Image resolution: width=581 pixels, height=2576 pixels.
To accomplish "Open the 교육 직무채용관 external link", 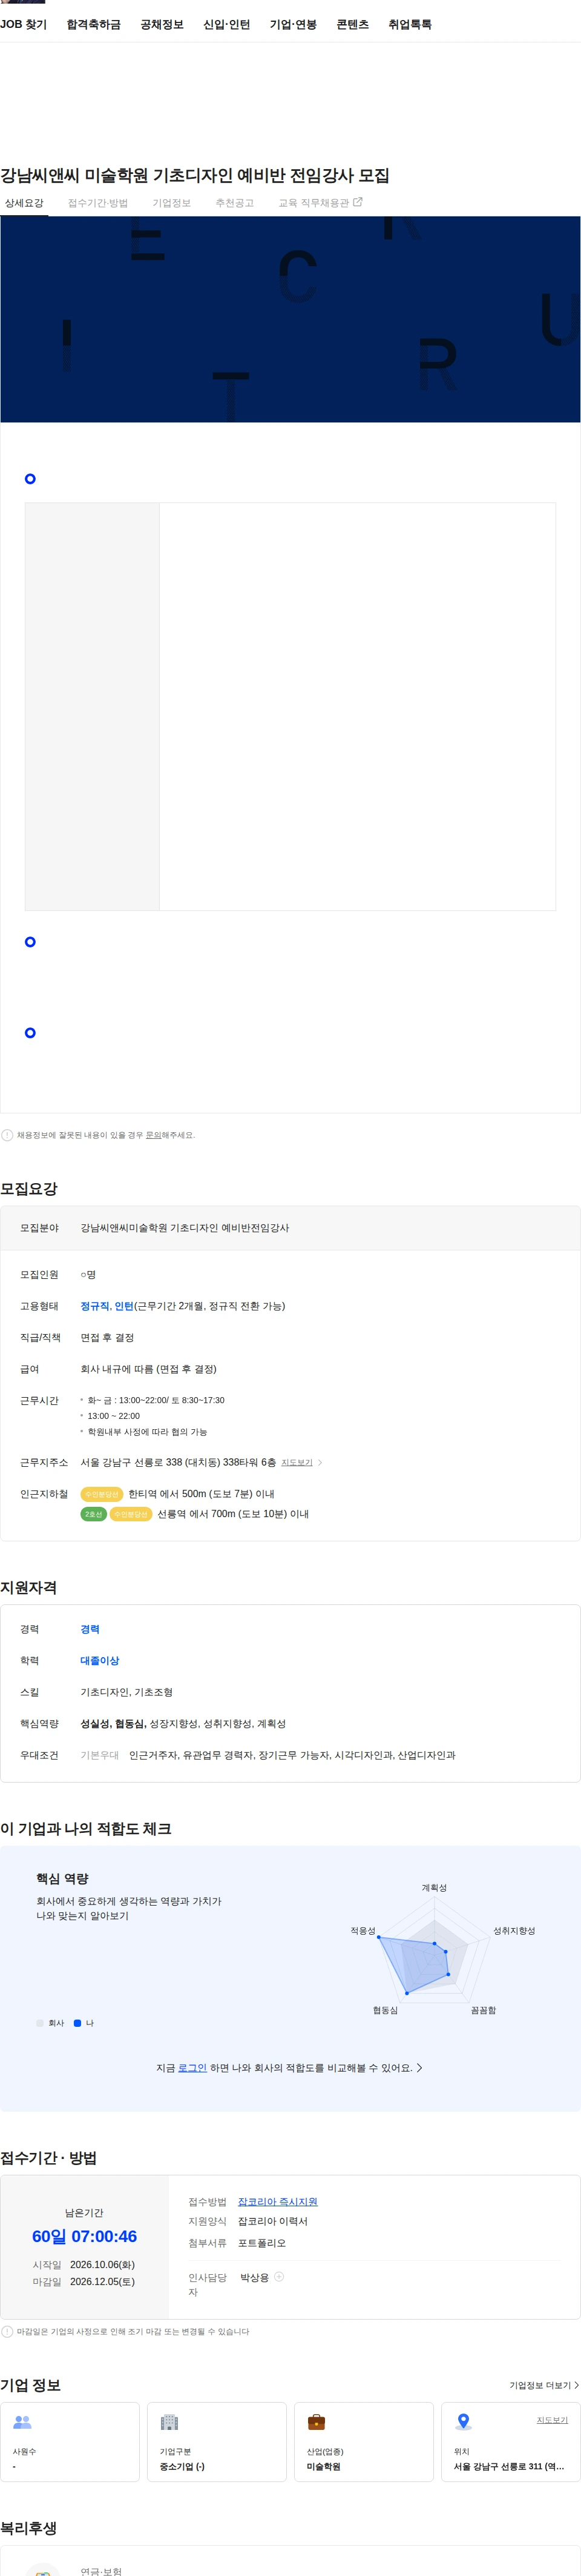I will coord(320,203).
